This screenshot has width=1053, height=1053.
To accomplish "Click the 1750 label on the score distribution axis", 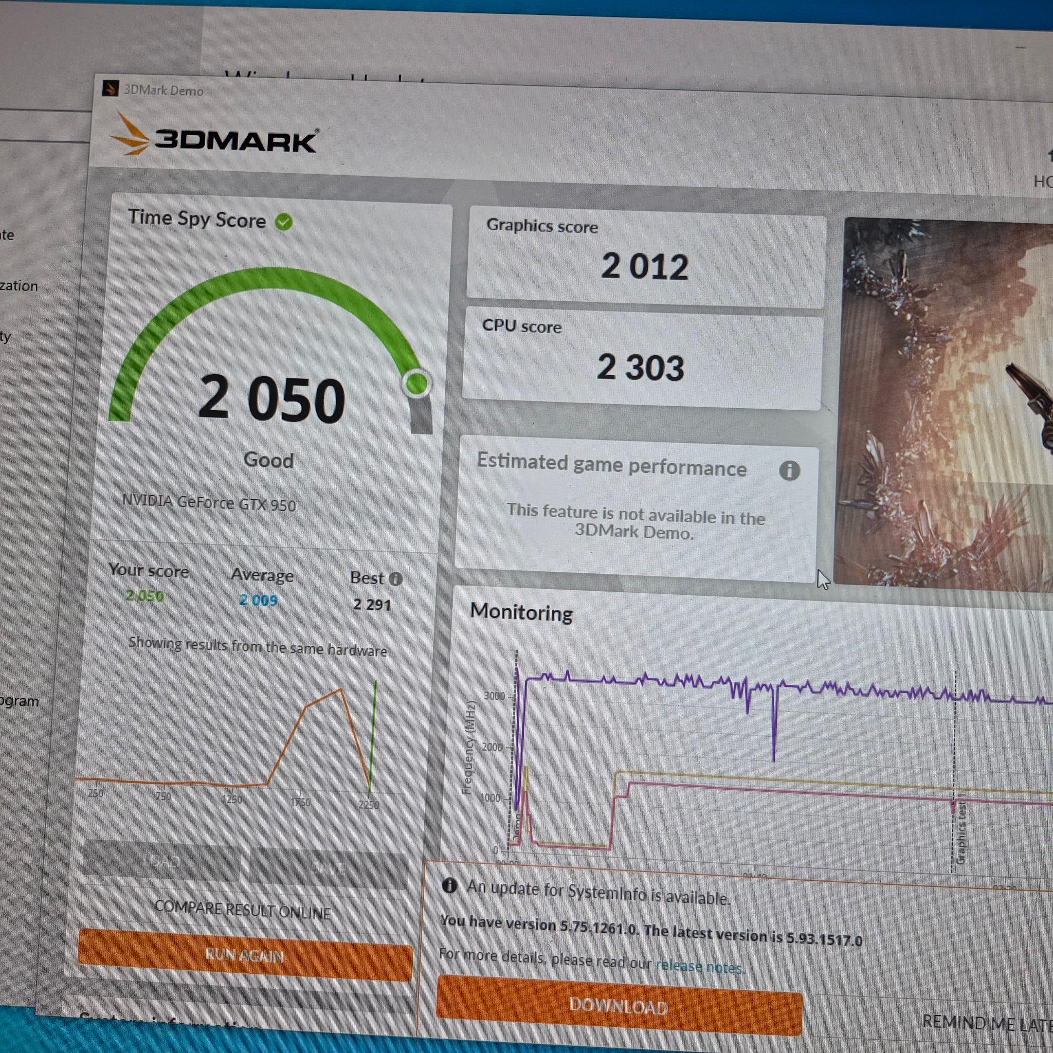I will pyautogui.click(x=300, y=802).
